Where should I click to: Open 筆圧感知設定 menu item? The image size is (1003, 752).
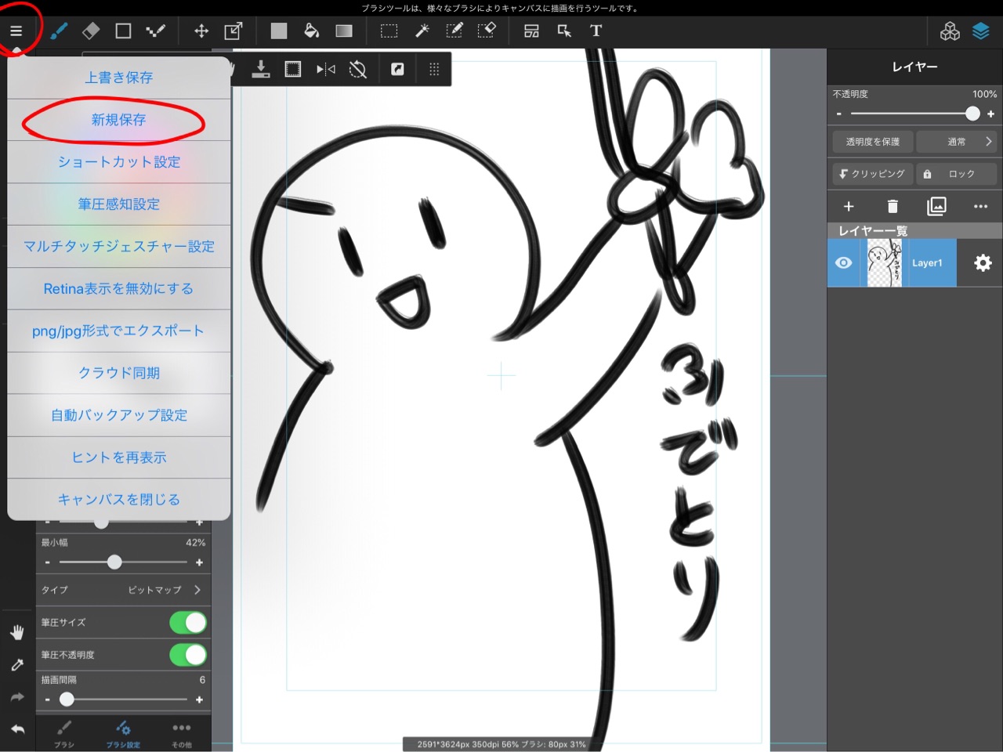point(119,204)
